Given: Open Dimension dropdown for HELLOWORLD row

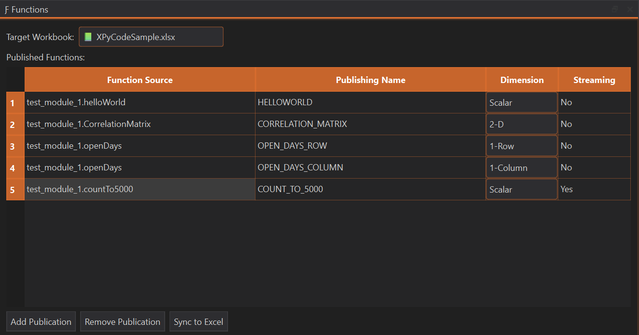Looking at the screenshot, I should point(521,103).
